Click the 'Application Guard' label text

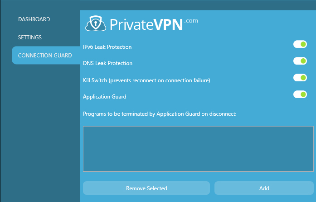[105, 97]
